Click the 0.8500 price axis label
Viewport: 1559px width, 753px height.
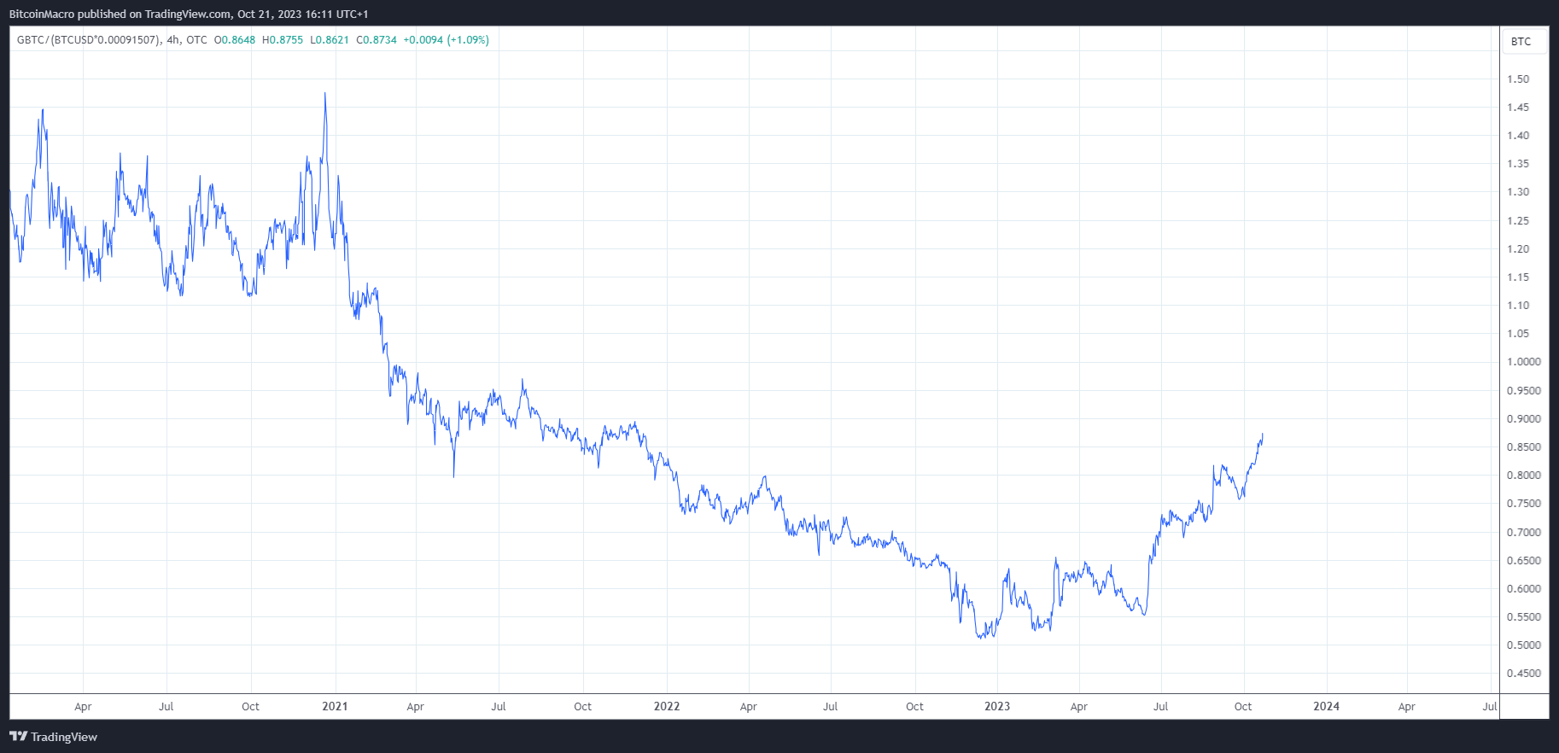pyautogui.click(x=1524, y=447)
